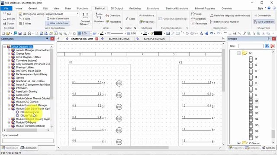
Task: Switch to the Workspace panel tab
Action: (x=10, y=148)
